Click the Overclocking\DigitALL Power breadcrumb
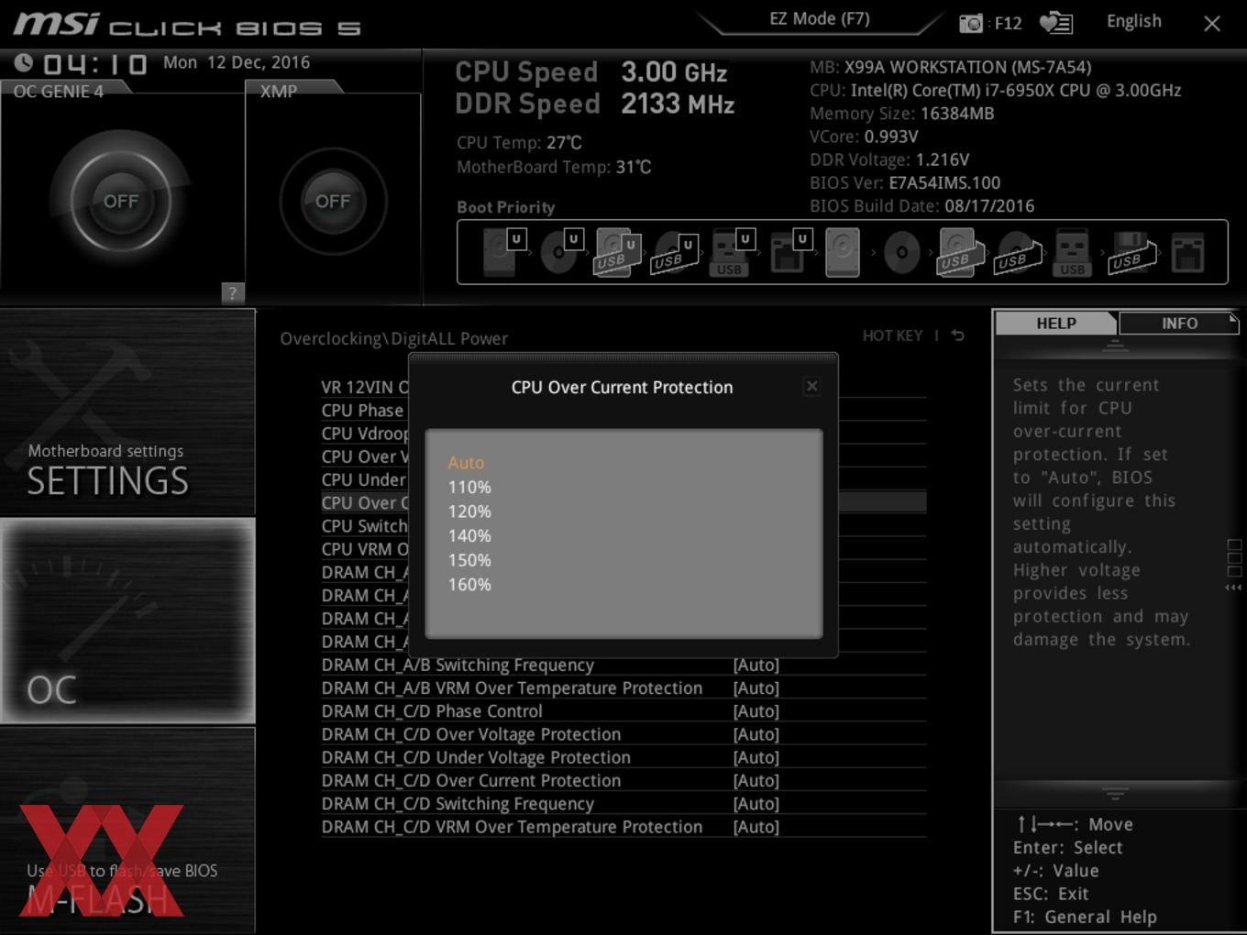1247x935 pixels. click(393, 338)
